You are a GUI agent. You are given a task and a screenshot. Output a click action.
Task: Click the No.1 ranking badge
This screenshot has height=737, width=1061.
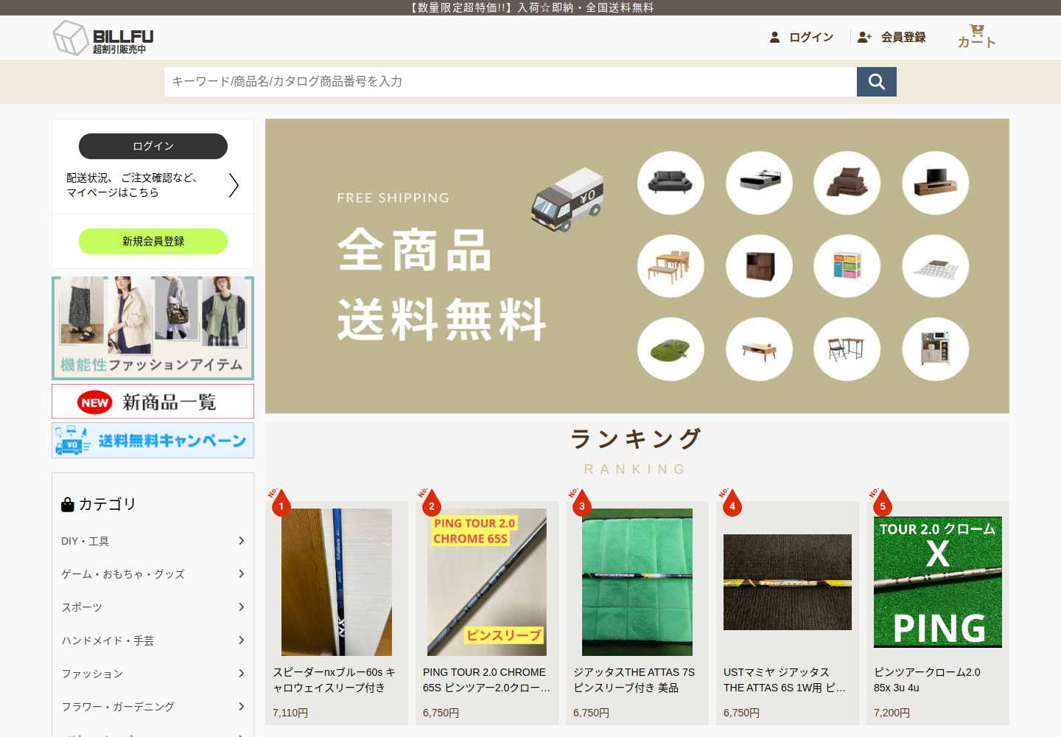coord(280,503)
